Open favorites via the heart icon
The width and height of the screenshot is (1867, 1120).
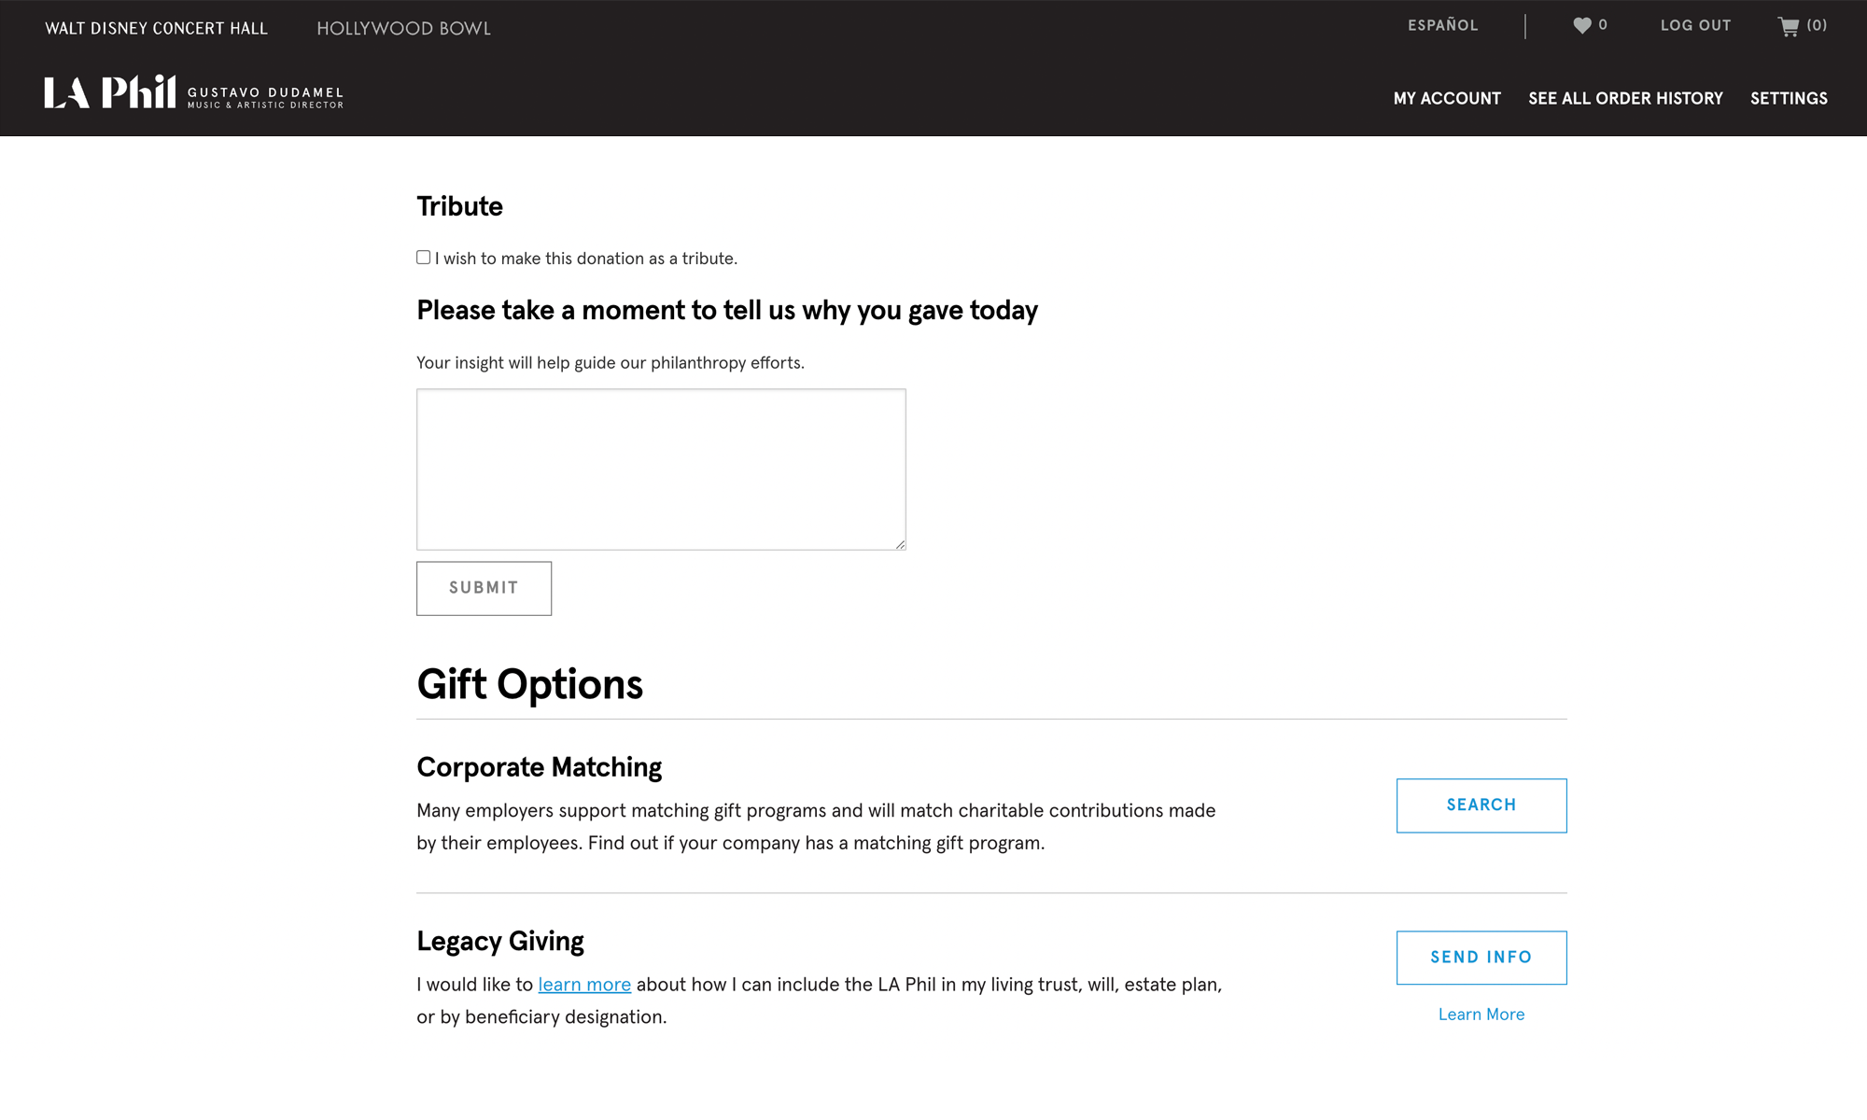tap(1581, 26)
